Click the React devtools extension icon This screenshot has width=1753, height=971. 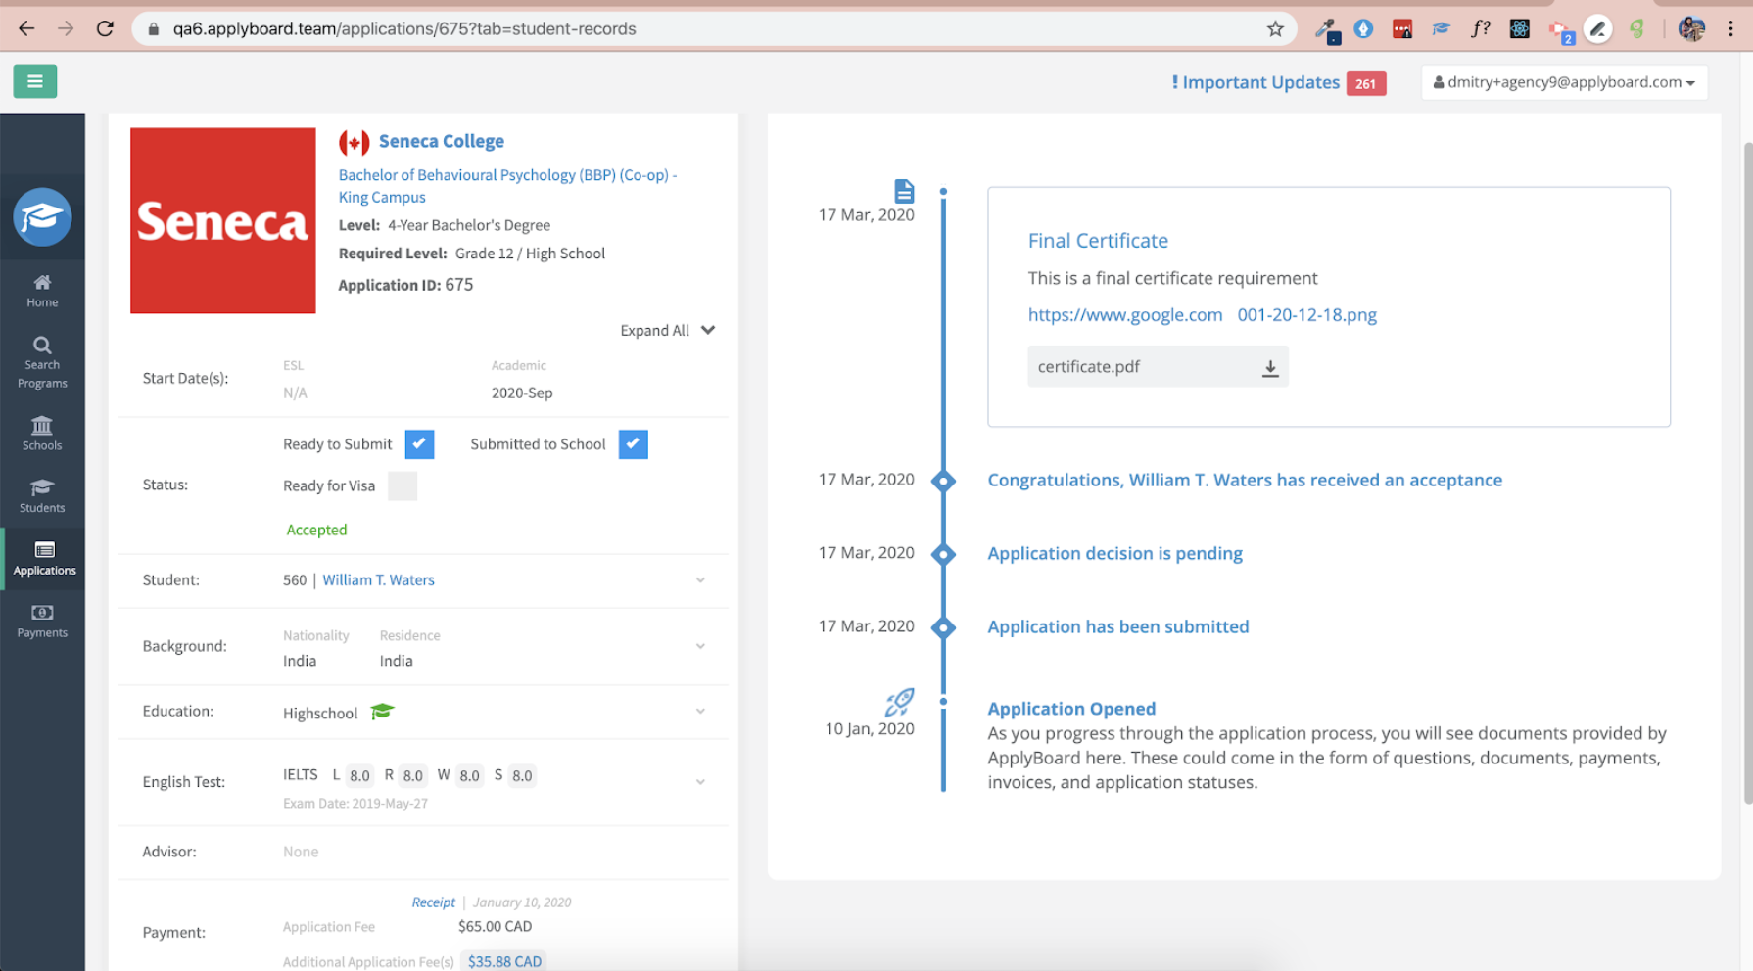coord(1520,28)
